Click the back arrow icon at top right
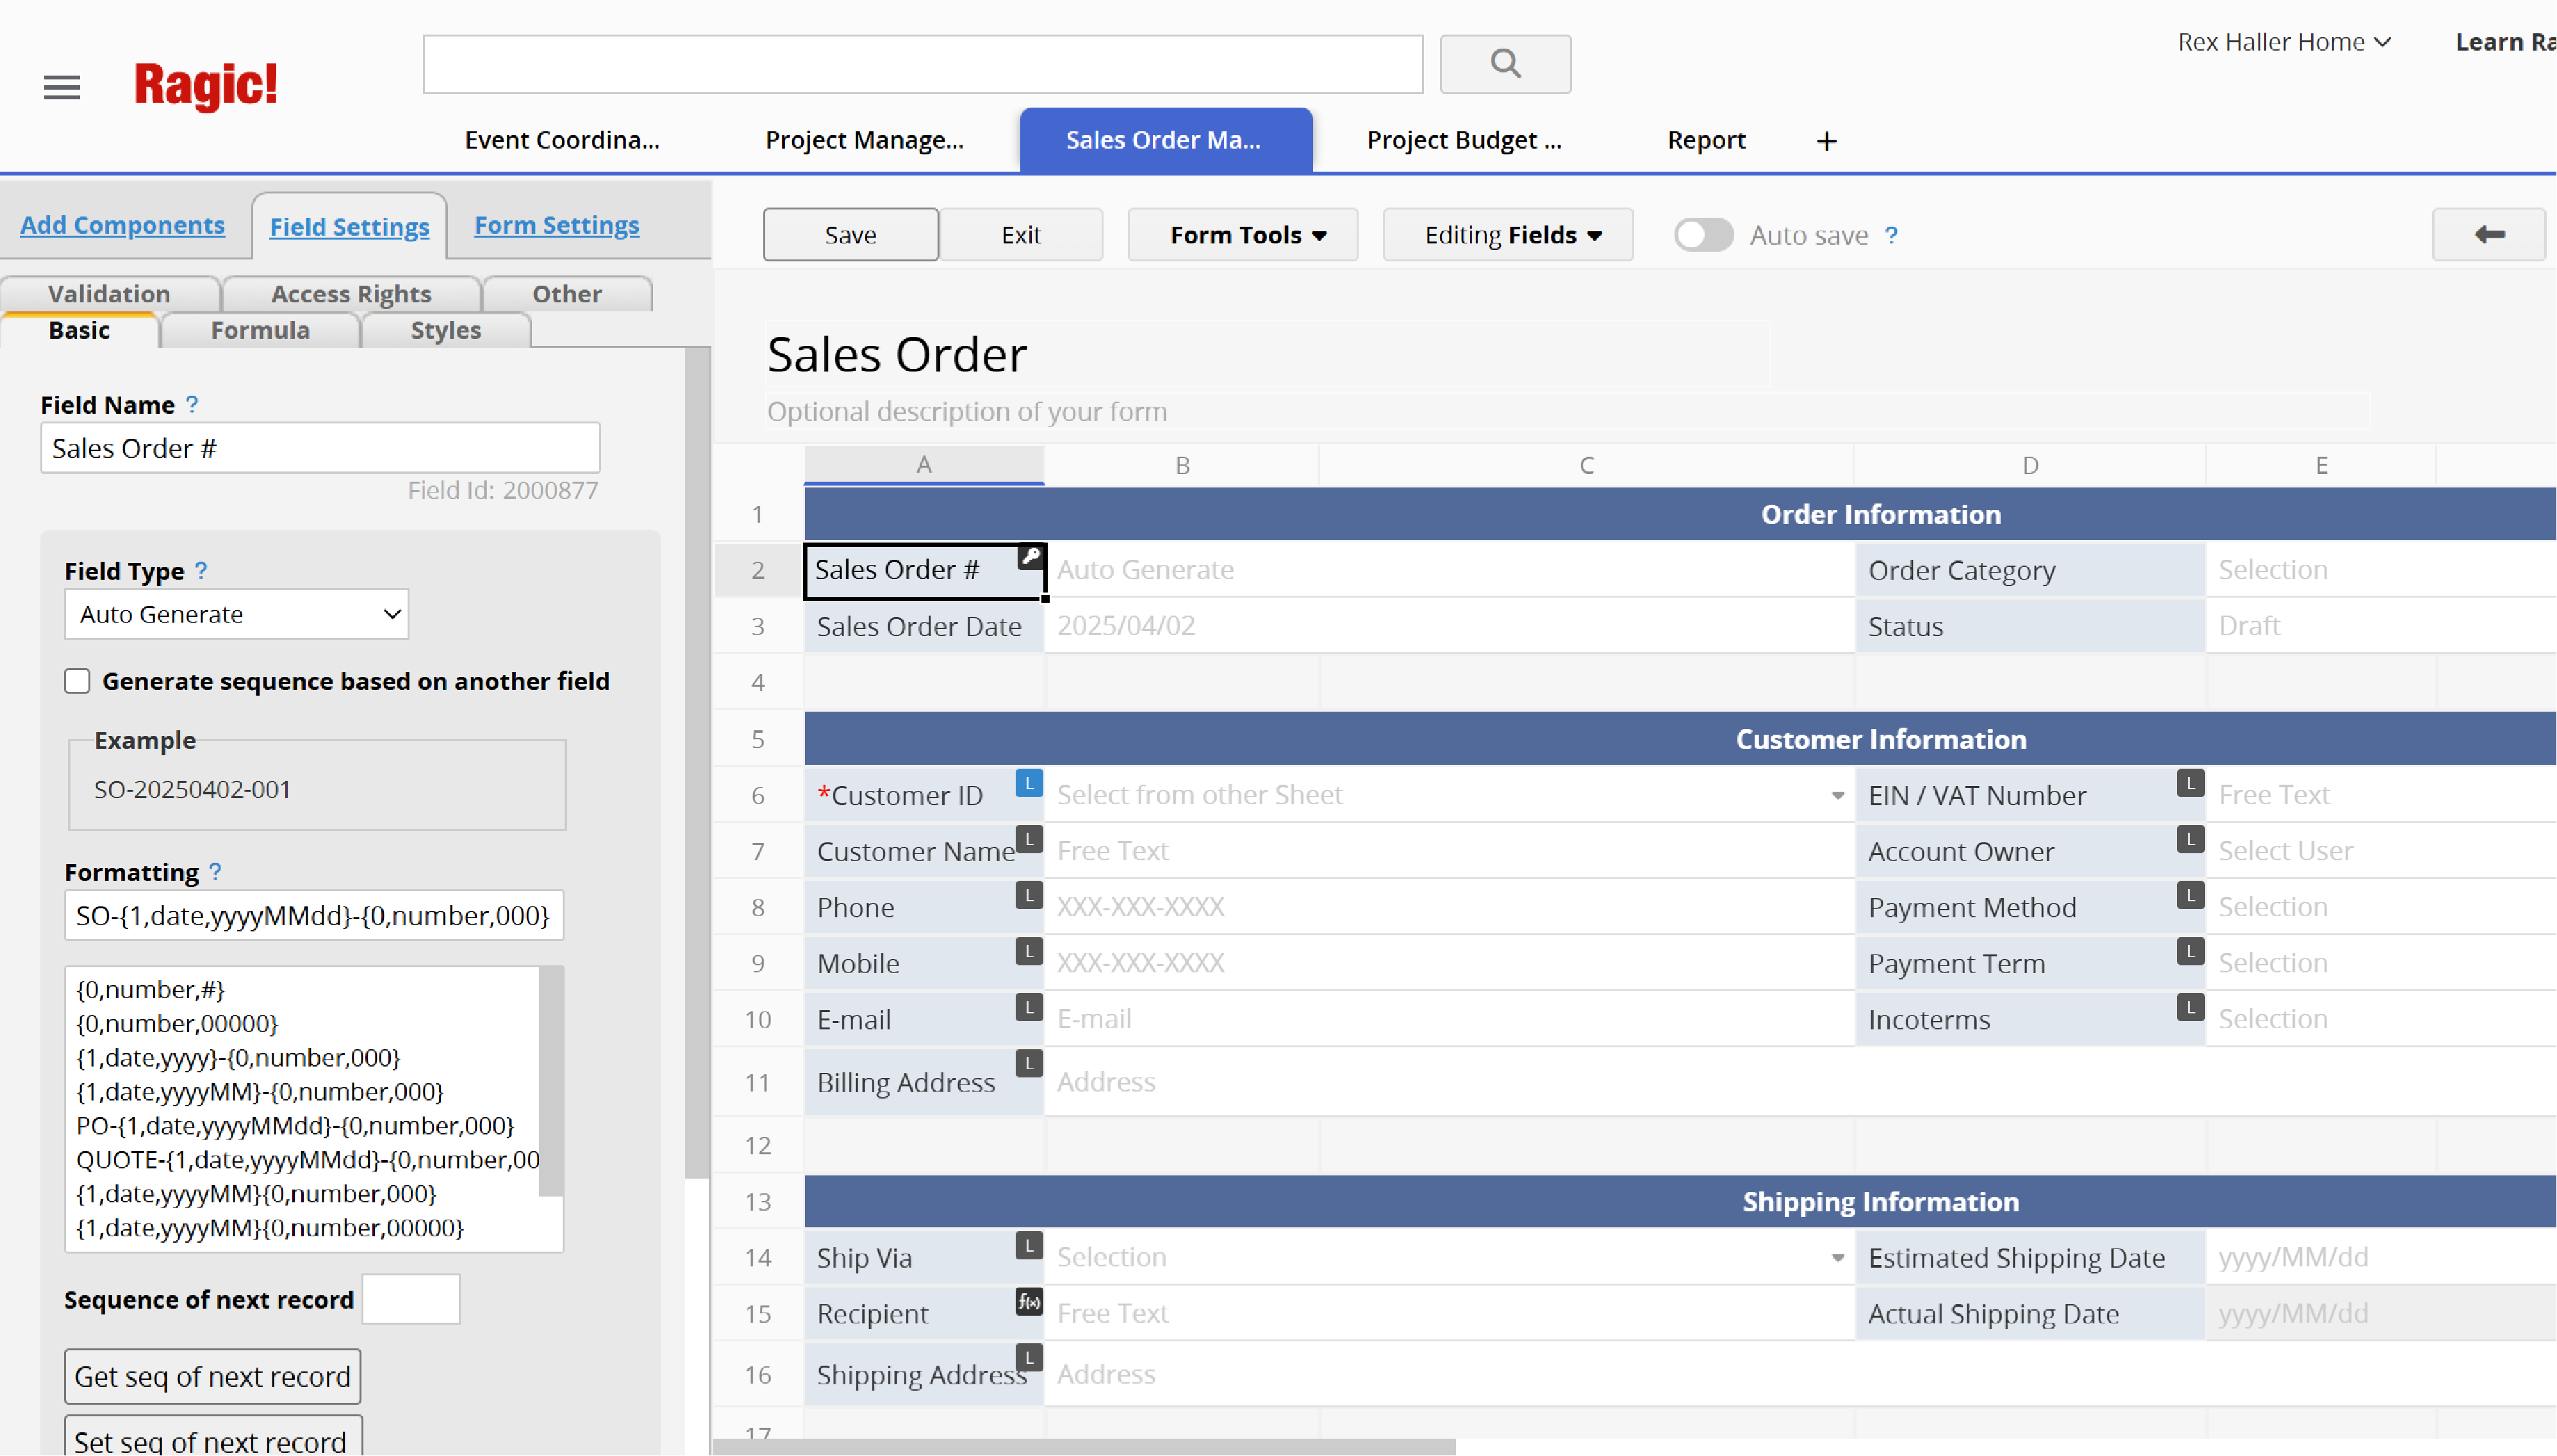This screenshot has width=2557, height=1456. [x=2490, y=234]
